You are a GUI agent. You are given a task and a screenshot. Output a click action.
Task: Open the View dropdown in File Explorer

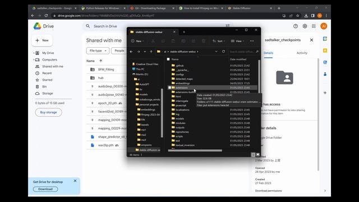[237, 41]
